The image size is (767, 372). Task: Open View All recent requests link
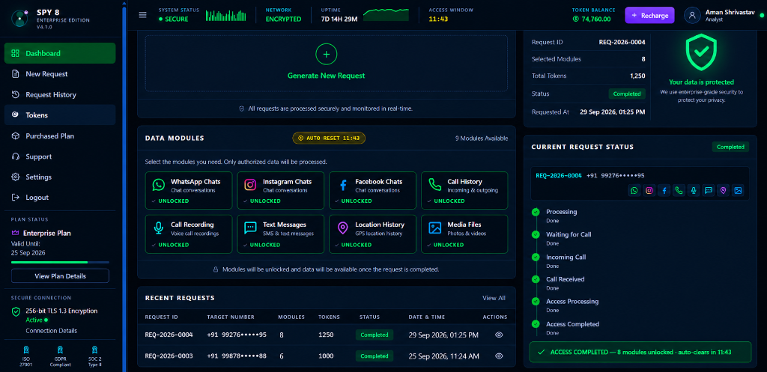click(x=494, y=298)
